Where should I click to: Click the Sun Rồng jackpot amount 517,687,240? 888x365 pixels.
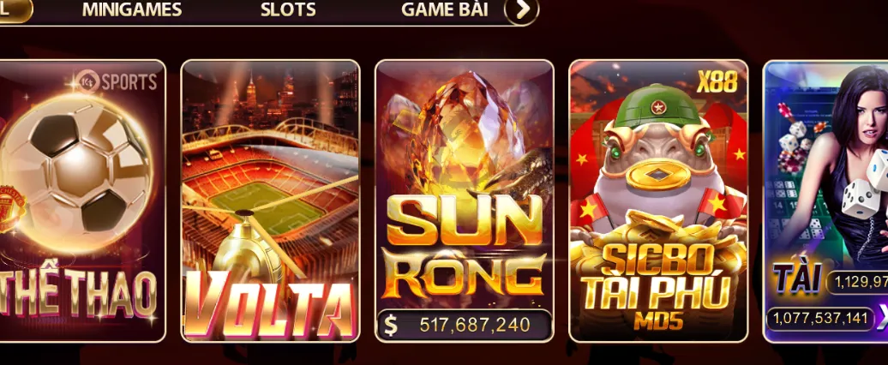[x=475, y=325]
